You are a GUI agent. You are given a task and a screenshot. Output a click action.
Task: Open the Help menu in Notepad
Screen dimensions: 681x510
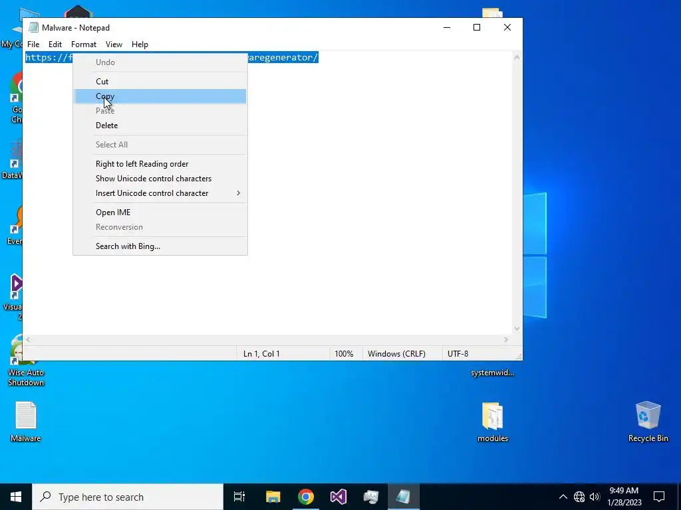(140, 44)
